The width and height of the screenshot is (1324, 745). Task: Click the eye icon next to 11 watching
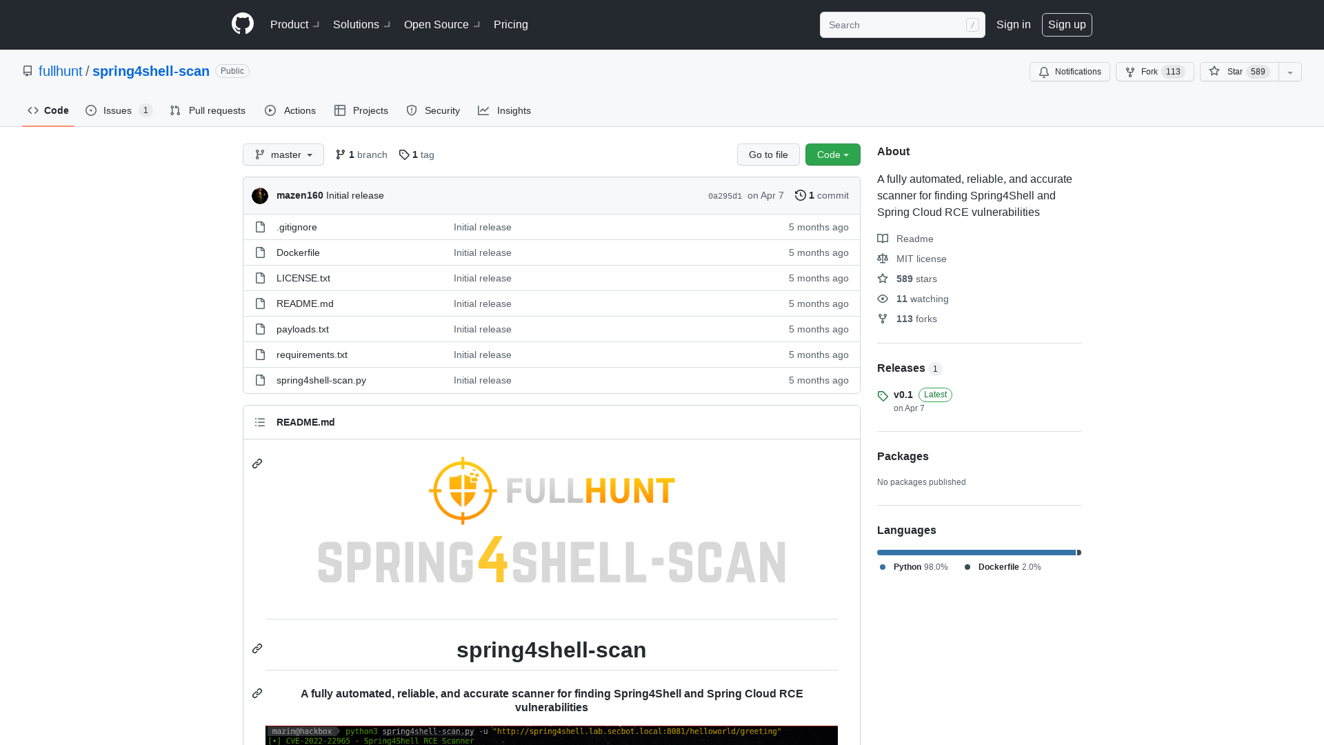coord(883,299)
